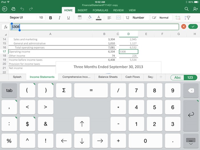Toggle bold formatting
200x150 pixels.
[x=51, y=18]
